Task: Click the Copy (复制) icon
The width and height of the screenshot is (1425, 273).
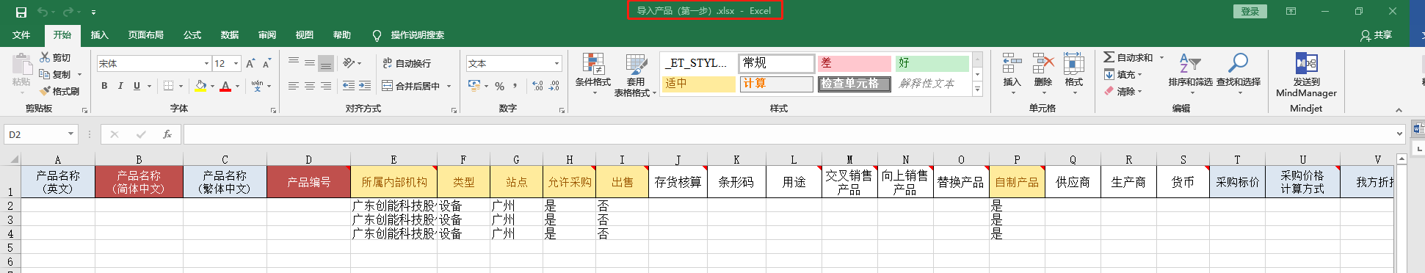Action: point(45,74)
